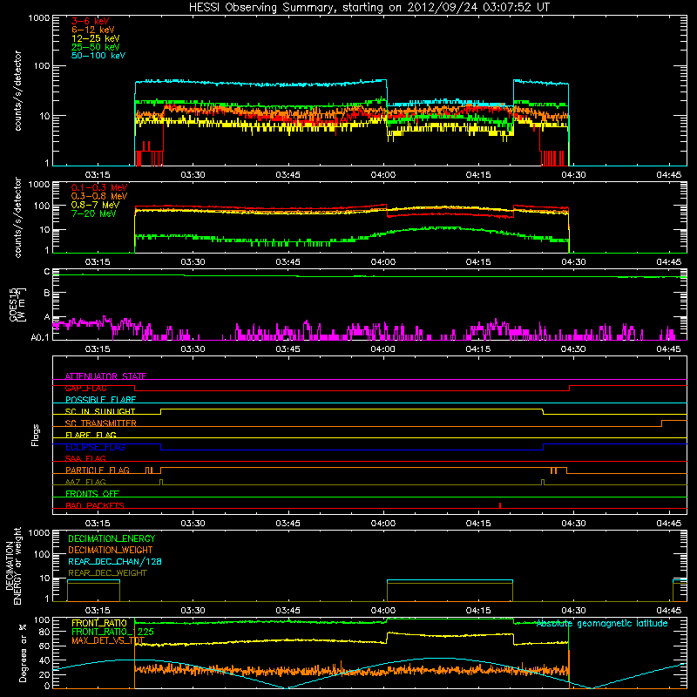Select the ECLIPSE_FLAG label
The width and height of the screenshot is (697, 697).
pos(95,447)
